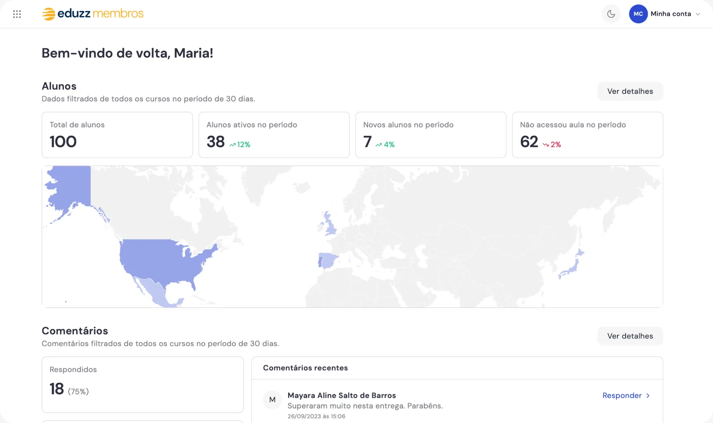
Task: Toggle dark mode with the moon icon
Action: click(x=611, y=14)
